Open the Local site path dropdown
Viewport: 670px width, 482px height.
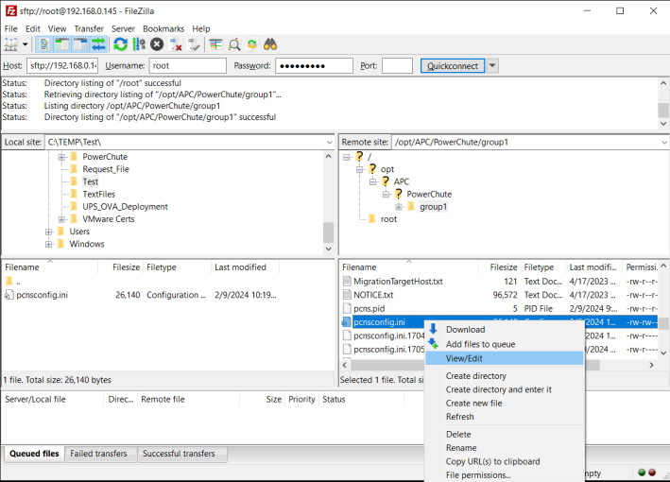pos(329,143)
